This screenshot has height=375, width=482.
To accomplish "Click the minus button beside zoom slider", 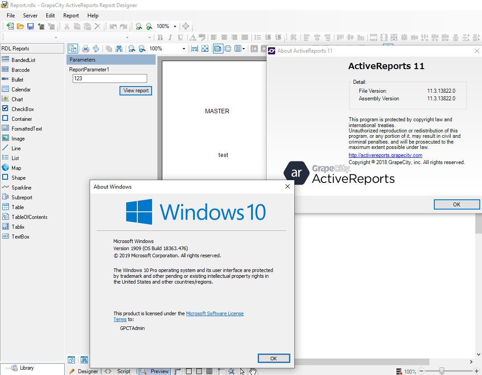I will pyautogui.click(x=421, y=371).
